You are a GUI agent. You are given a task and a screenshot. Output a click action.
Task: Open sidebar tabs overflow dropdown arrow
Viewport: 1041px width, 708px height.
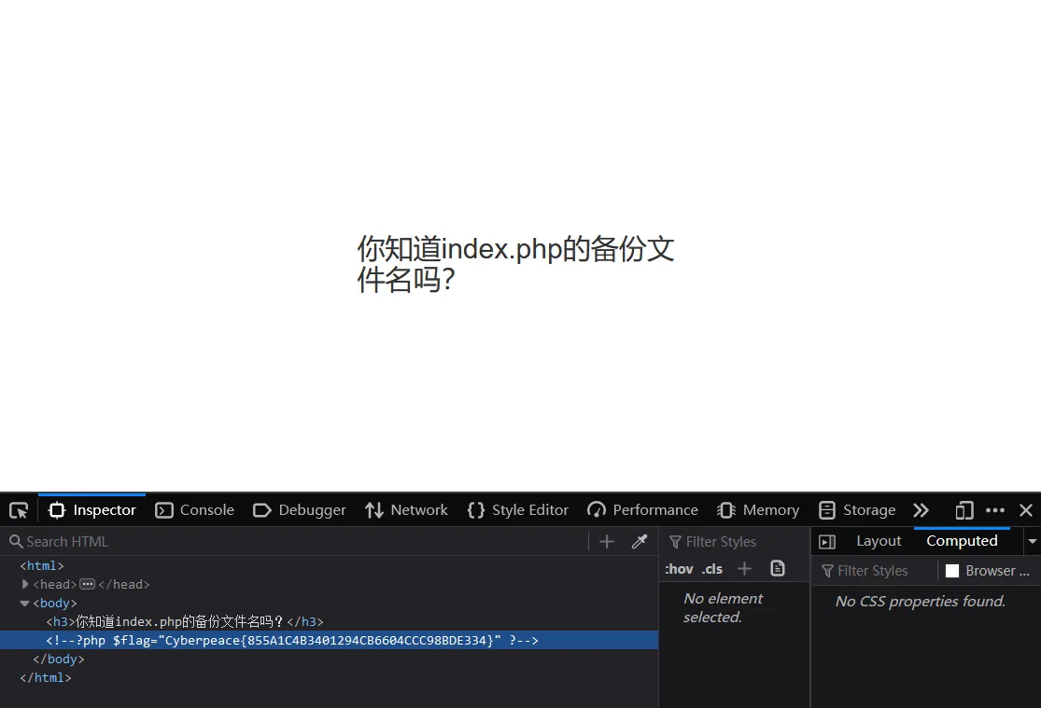click(x=1033, y=541)
